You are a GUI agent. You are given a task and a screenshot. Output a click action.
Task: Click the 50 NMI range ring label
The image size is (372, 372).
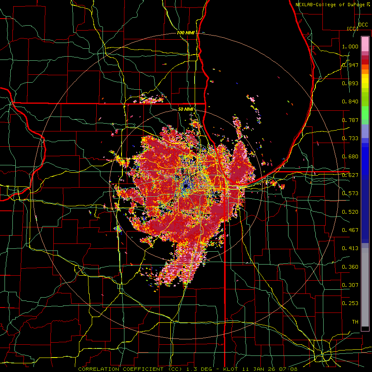click(x=186, y=109)
